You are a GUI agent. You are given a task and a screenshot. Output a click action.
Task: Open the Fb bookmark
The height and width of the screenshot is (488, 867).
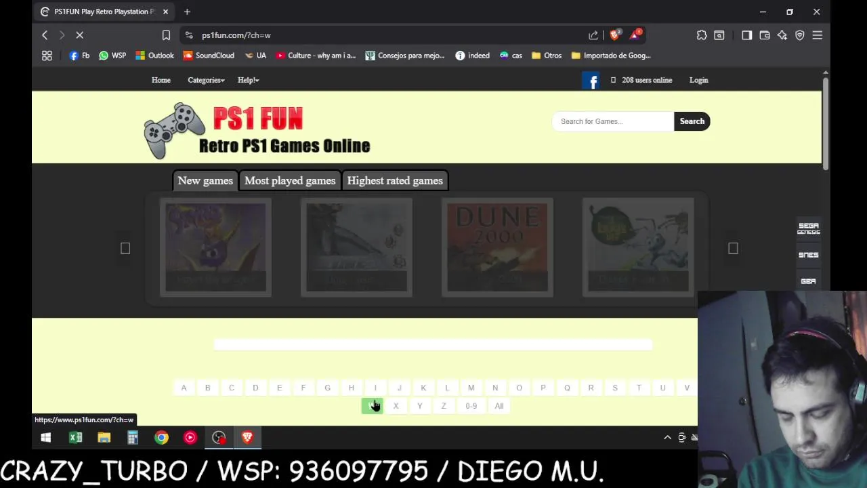79,56
